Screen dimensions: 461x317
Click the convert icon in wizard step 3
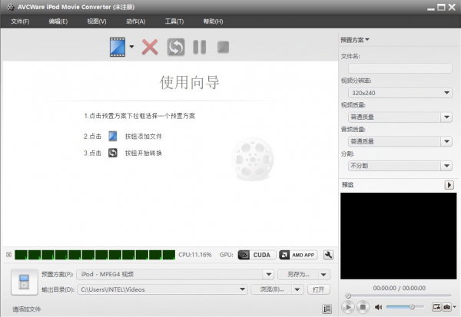(x=113, y=153)
